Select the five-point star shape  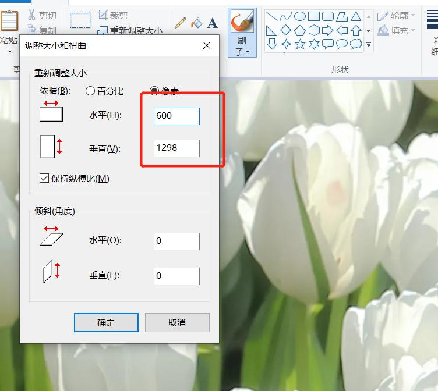[x=300, y=44]
